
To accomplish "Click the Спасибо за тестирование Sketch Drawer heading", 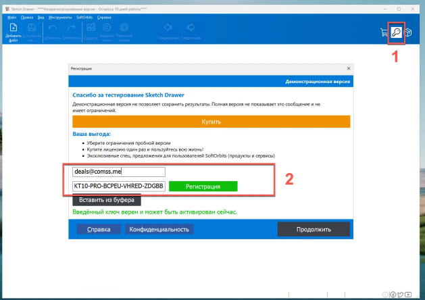I will (128, 95).
